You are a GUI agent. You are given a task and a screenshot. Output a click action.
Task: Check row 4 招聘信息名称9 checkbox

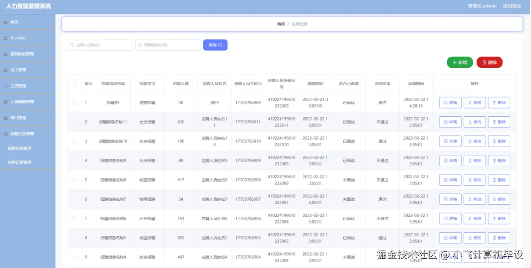click(75, 161)
